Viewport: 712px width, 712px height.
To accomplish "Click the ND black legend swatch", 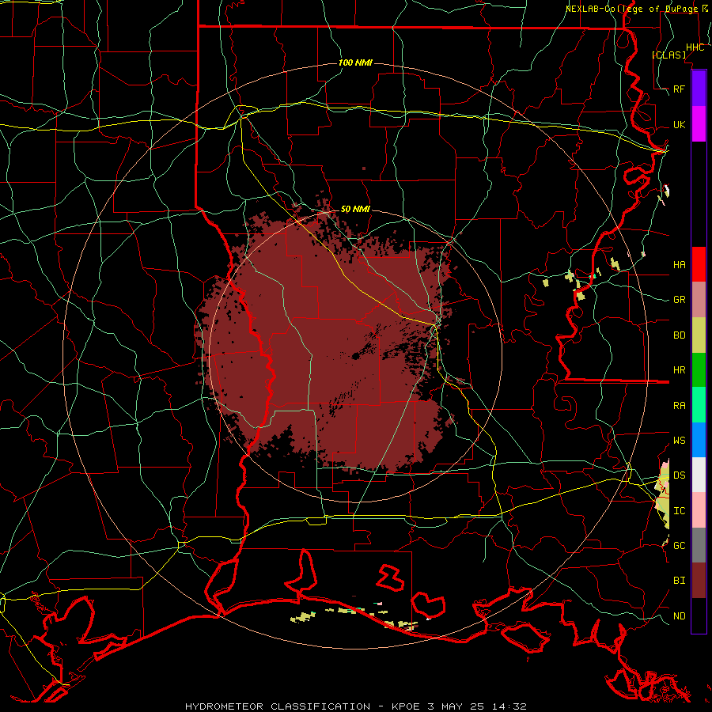I will [699, 615].
